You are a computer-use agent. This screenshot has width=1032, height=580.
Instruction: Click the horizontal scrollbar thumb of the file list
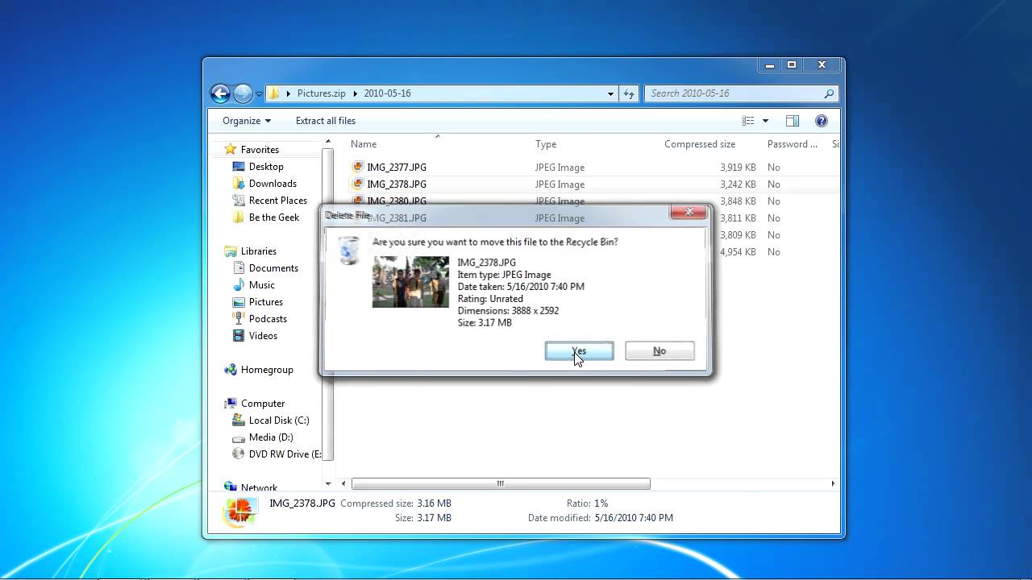pos(501,484)
